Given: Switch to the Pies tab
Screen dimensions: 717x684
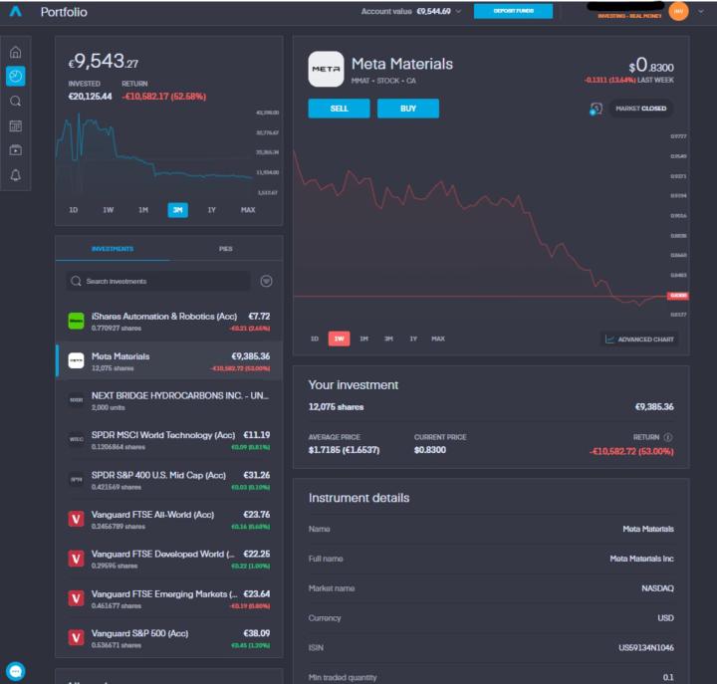Looking at the screenshot, I should (x=225, y=249).
